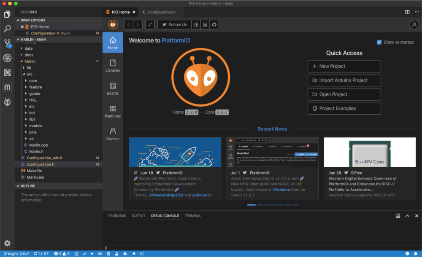
Task: Click PlatformIO Clean trash icon in status bar
Action: (x=108, y=254)
